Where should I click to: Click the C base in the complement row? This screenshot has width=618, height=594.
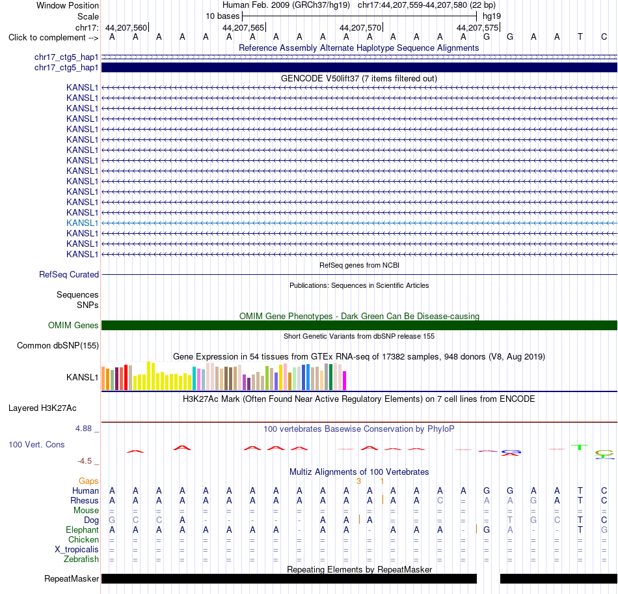pyautogui.click(x=604, y=36)
